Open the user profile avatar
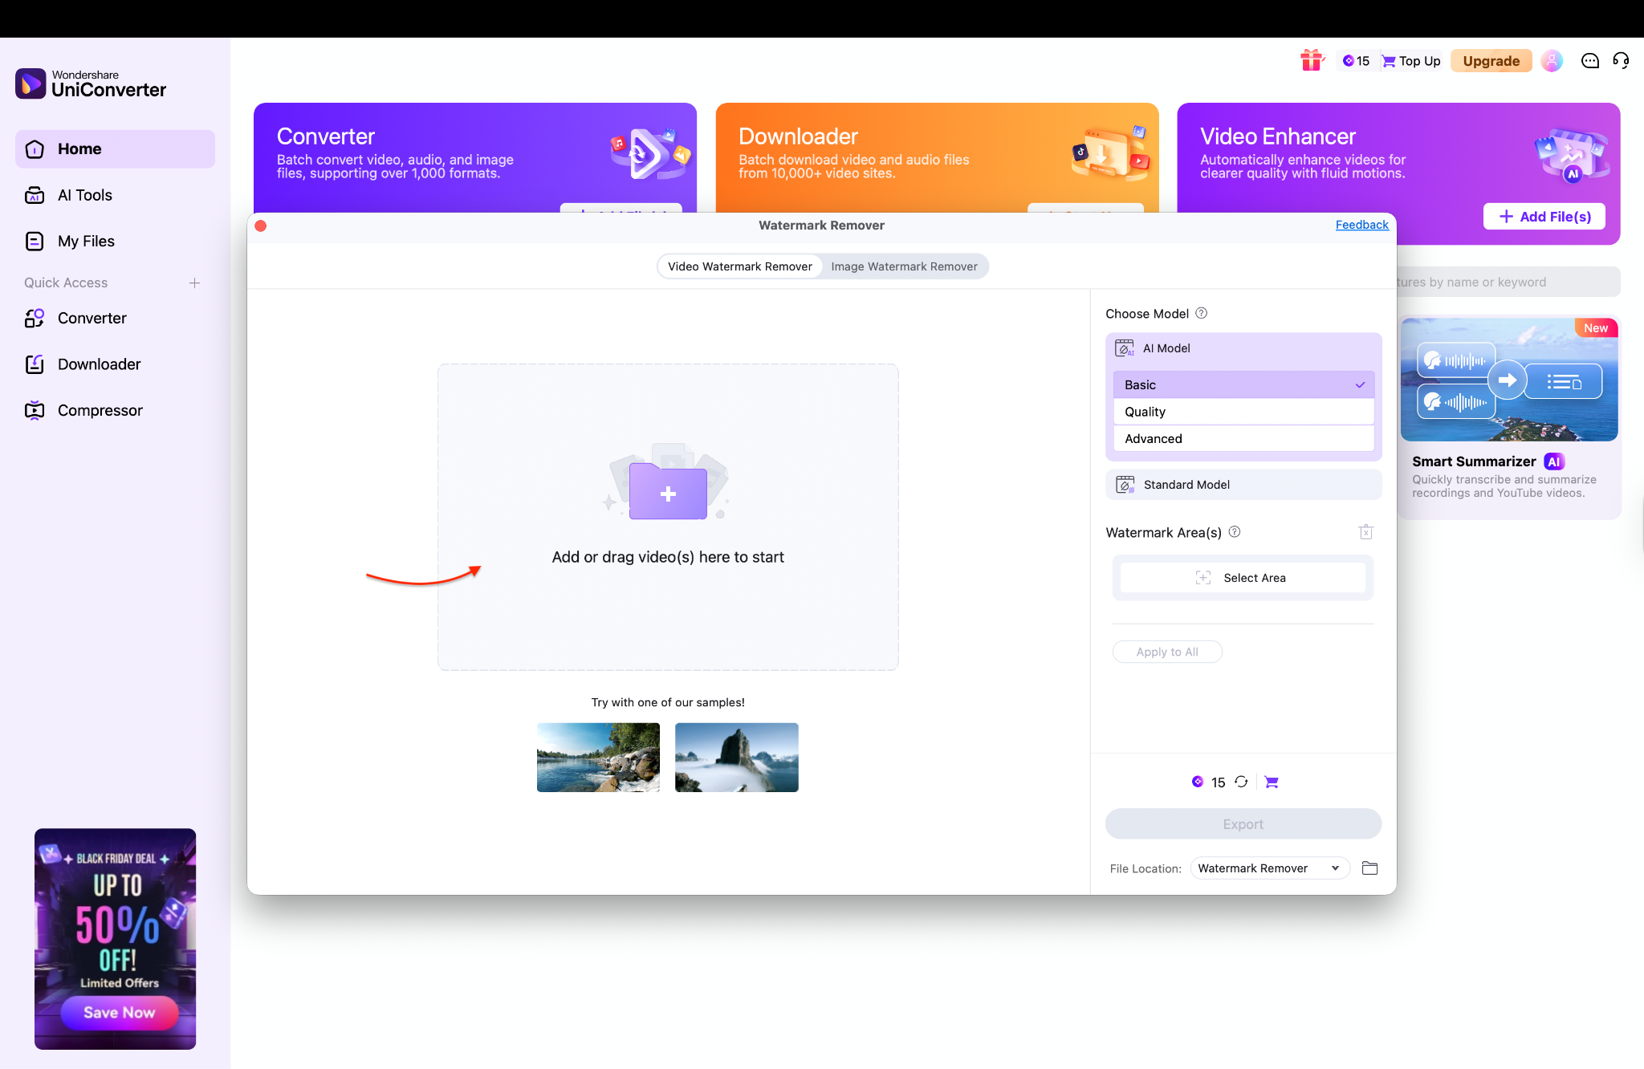The image size is (1644, 1069). (x=1552, y=61)
